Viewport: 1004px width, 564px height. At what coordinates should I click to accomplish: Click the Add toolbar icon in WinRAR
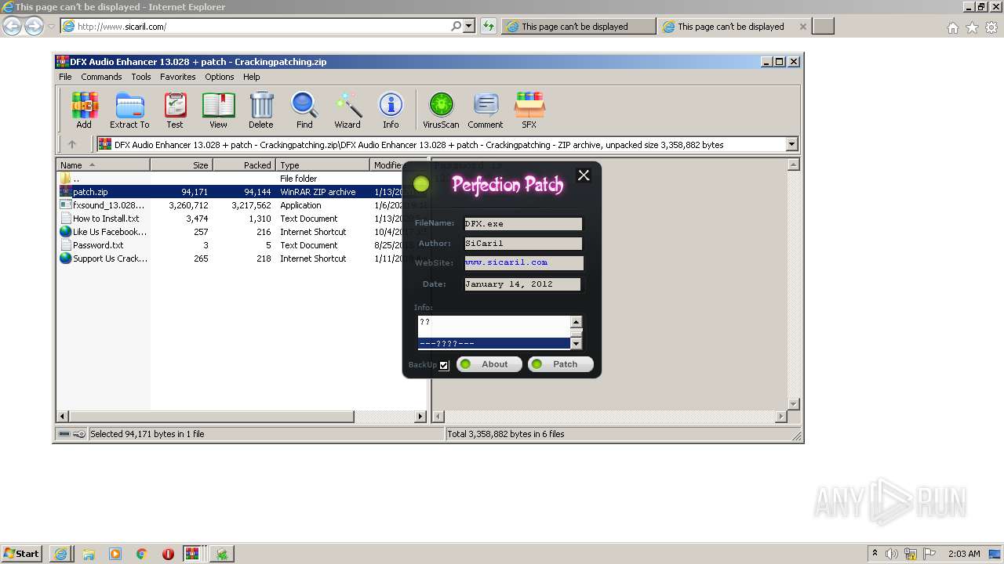[x=84, y=110]
